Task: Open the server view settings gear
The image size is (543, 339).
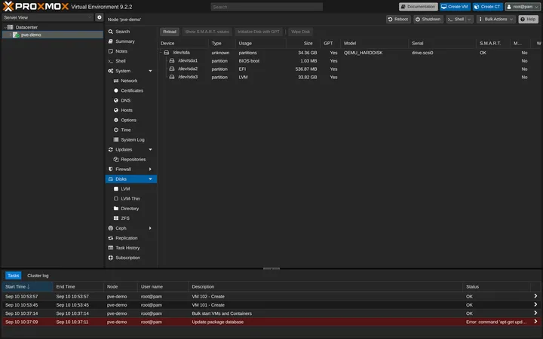Action: click(x=99, y=17)
